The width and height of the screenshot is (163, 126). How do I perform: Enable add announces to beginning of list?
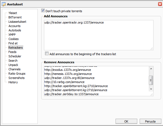[x=47, y=54]
